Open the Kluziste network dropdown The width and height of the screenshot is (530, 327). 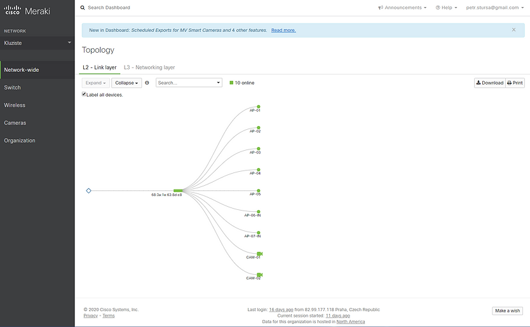[37, 43]
